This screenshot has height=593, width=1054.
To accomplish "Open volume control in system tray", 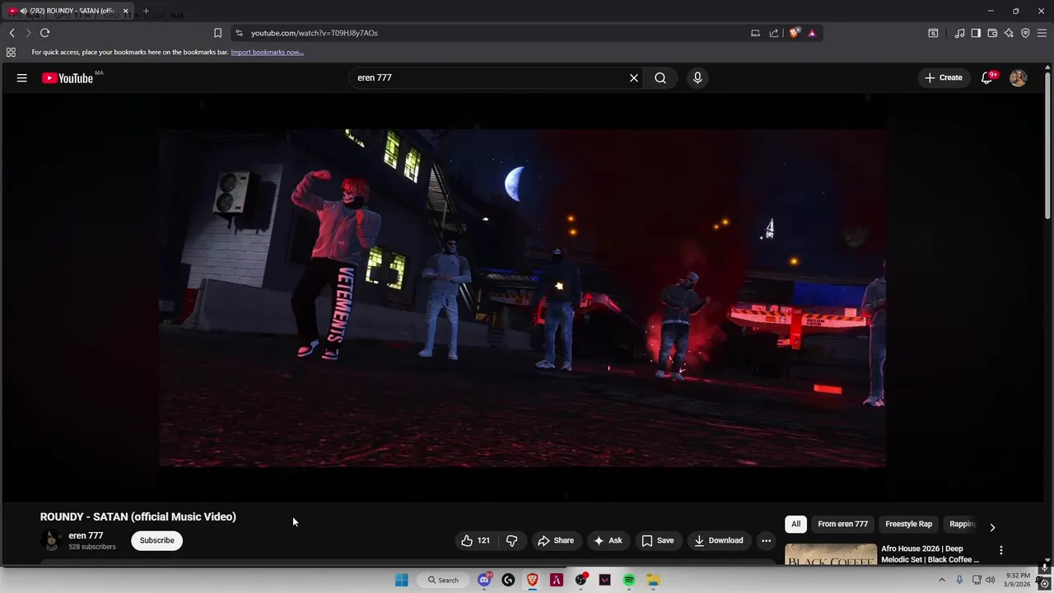I will pos(990,580).
